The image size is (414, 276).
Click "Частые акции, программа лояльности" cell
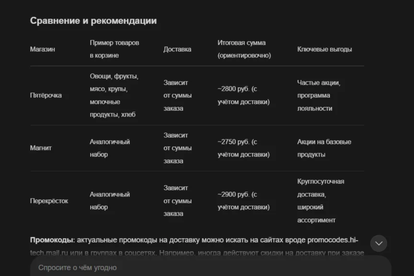[319, 95]
